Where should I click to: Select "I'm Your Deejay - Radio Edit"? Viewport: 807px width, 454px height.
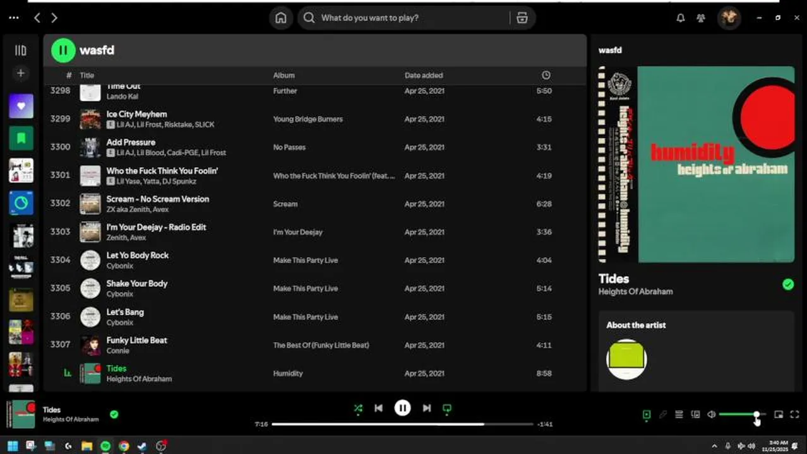coord(156,227)
